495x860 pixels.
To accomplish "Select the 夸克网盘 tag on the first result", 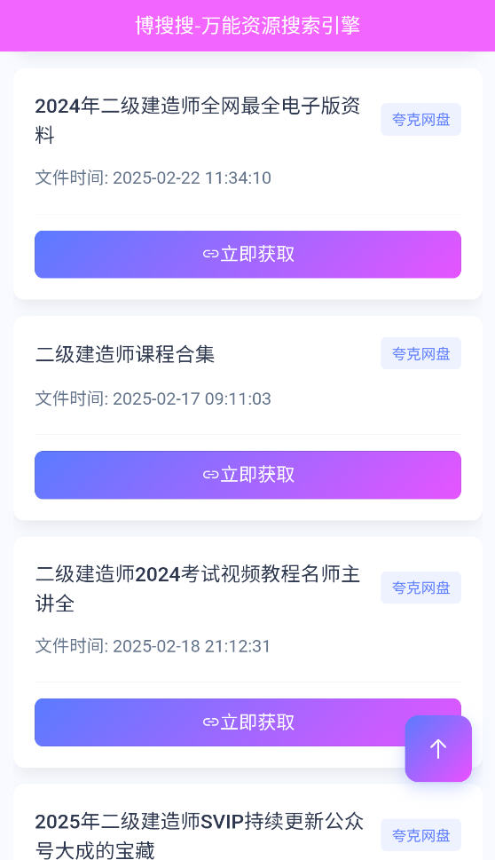I will [x=421, y=119].
